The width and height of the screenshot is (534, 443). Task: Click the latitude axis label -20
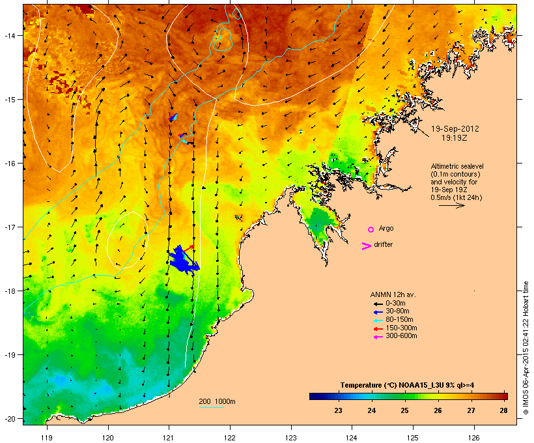10,419
